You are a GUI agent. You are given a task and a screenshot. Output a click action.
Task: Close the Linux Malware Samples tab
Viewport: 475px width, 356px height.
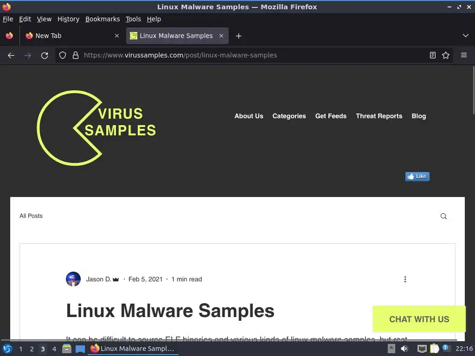pyautogui.click(x=221, y=36)
